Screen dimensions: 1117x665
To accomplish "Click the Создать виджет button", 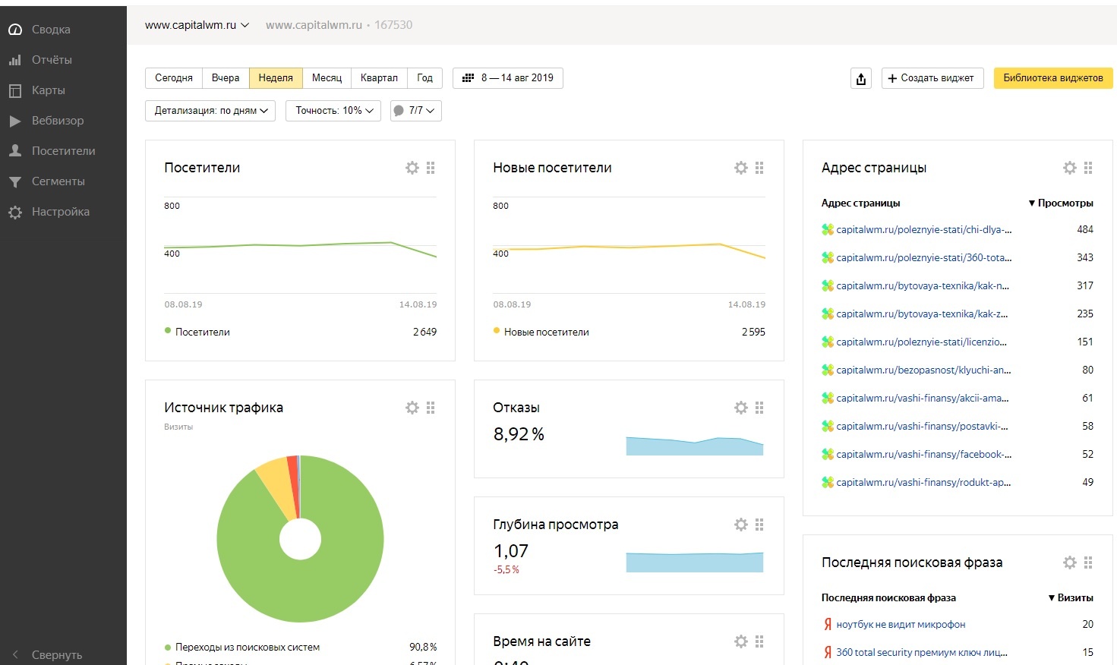I will pyautogui.click(x=932, y=78).
